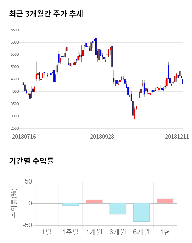Click the small blue 1주일 return bar
This screenshot has height=243, width=192.
[x=70, y=205]
